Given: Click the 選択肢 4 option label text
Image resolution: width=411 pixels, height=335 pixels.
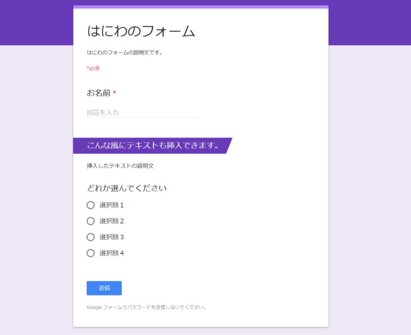Looking at the screenshot, I should pos(112,253).
